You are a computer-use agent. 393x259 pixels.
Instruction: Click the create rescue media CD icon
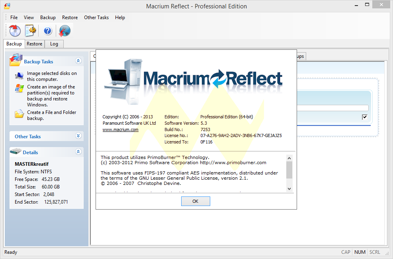pyautogui.click(x=15, y=31)
